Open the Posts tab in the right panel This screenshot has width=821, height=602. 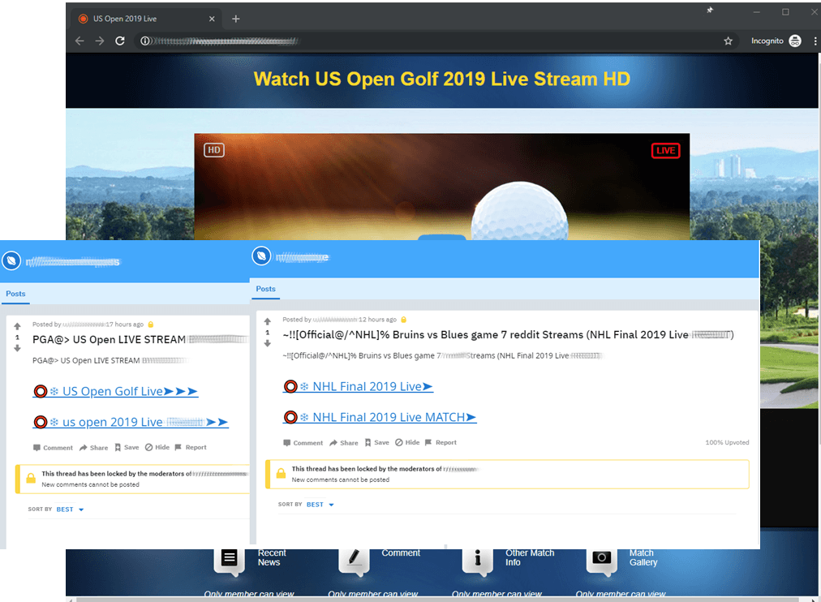pos(265,289)
